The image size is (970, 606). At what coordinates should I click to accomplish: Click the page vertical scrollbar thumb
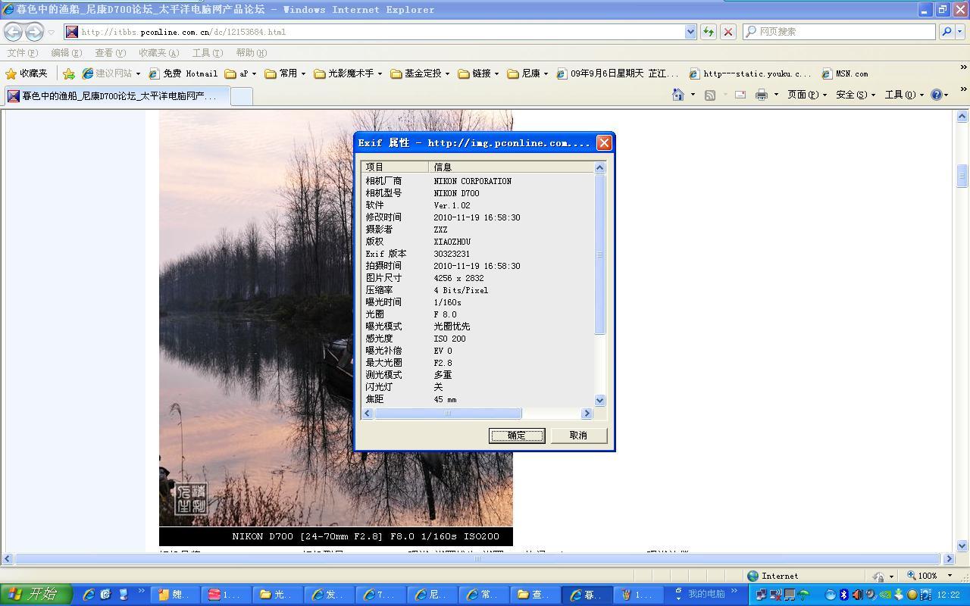(962, 176)
